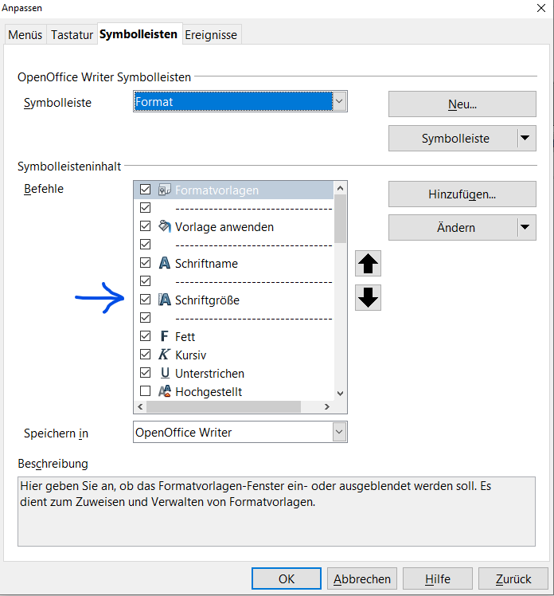Enable the Hochgestellt checkbox
This screenshot has width=554, height=596.
[145, 391]
